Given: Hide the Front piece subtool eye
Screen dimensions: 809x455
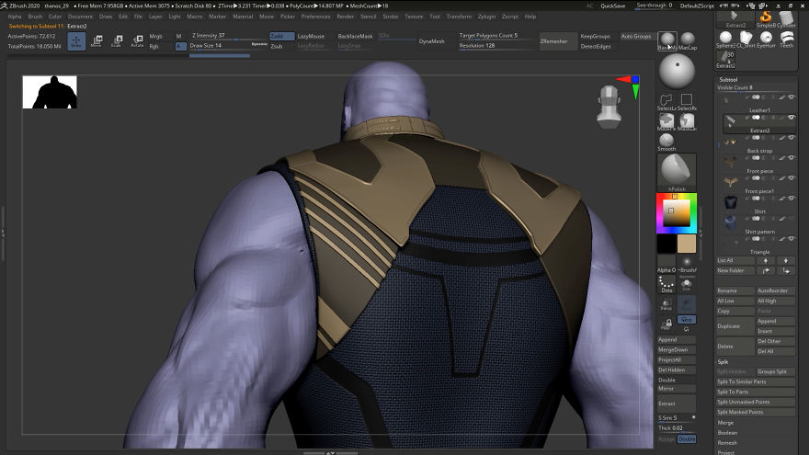Looking at the screenshot, I should pyautogui.click(x=791, y=158).
